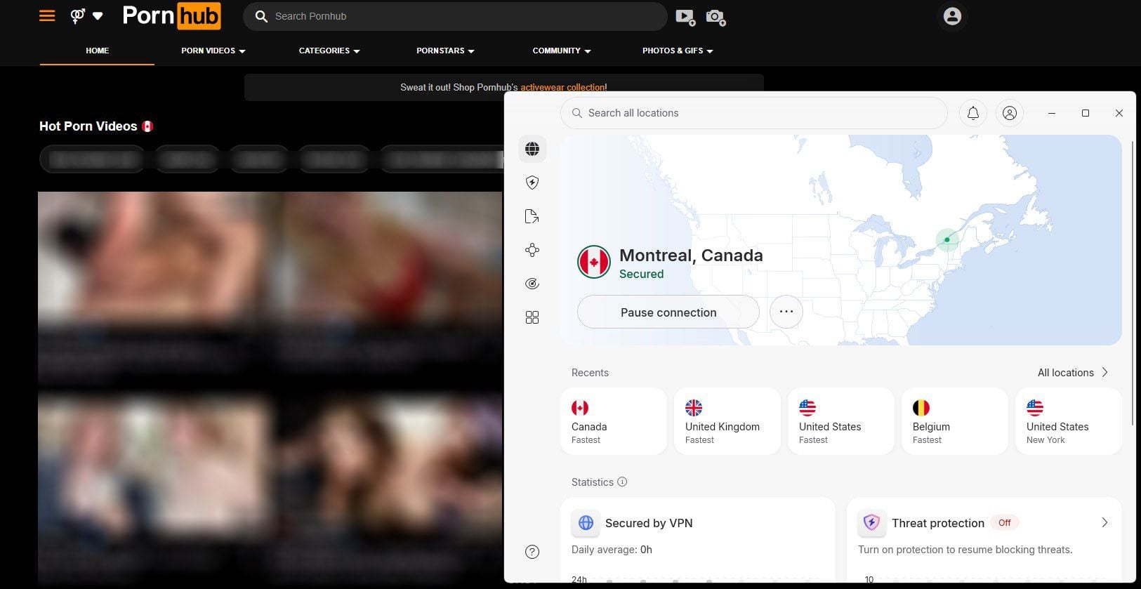1141x589 pixels.
Task: Click the video upload icon in the website header
Action: [685, 17]
